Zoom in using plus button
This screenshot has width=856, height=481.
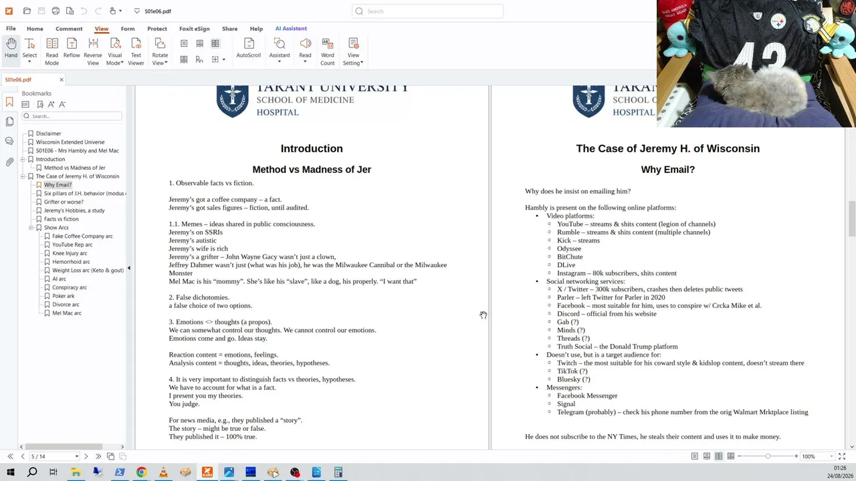796,456
